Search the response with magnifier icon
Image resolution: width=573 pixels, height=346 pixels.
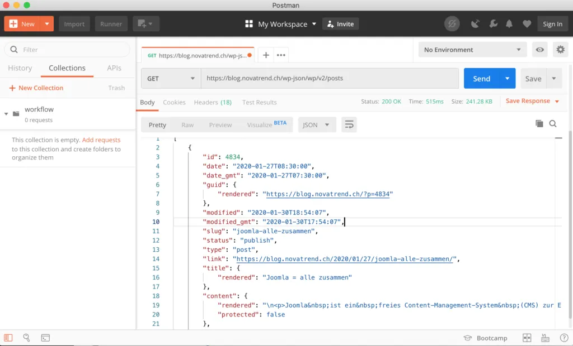(553, 124)
